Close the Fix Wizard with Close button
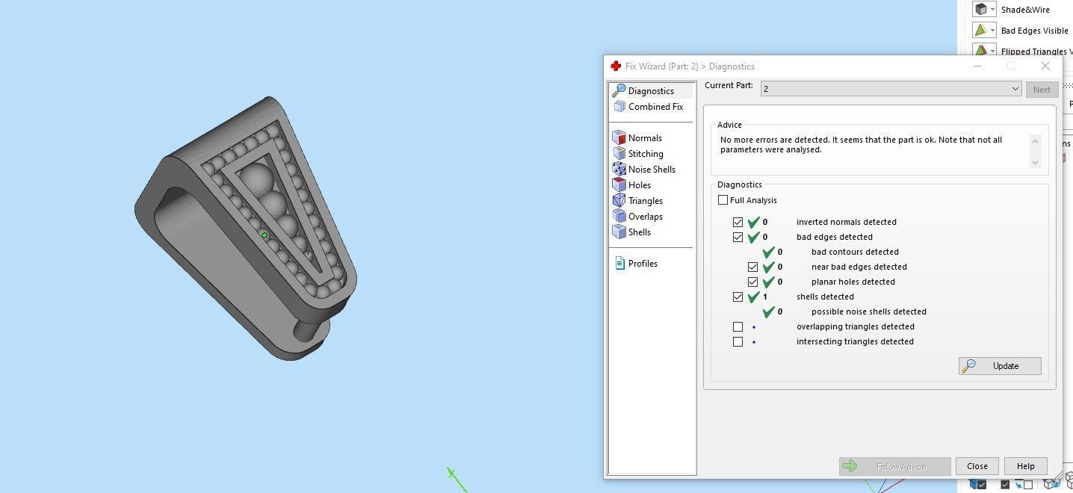The width and height of the screenshot is (1073, 493). click(x=977, y=466)
